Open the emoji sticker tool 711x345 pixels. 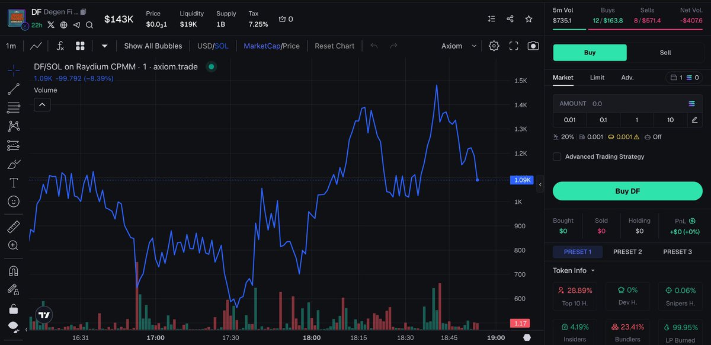point(13,202)
